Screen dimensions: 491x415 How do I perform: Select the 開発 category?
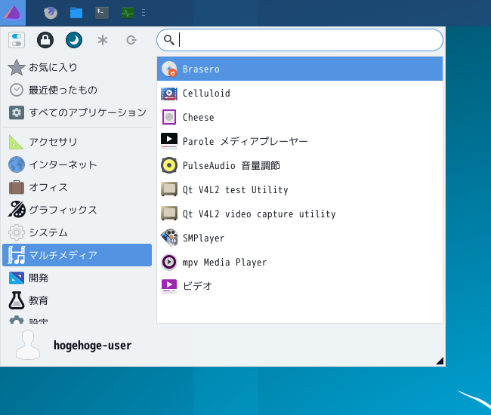(77, 278)
